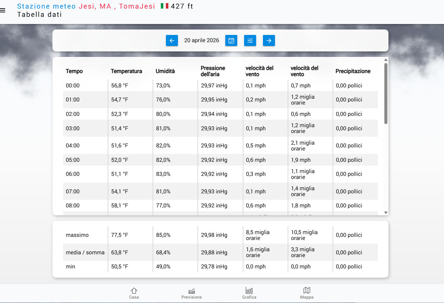The width and height of the screenshot is (444, 303).
Task: Select the 05:00 table row
Action: click(72, 160)
